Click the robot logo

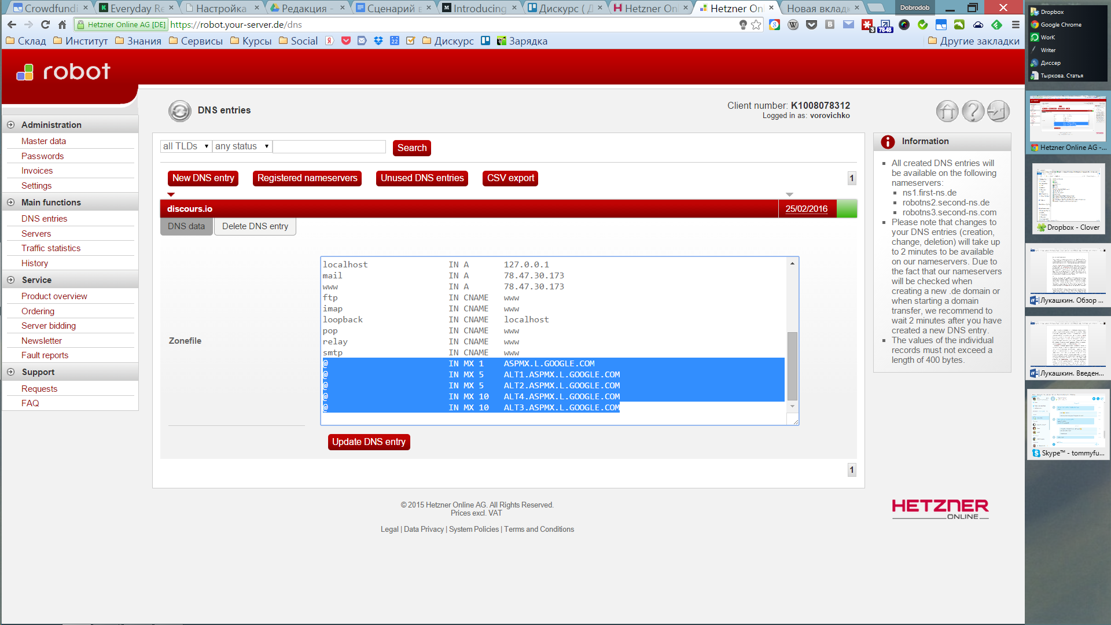coord(64,72)
